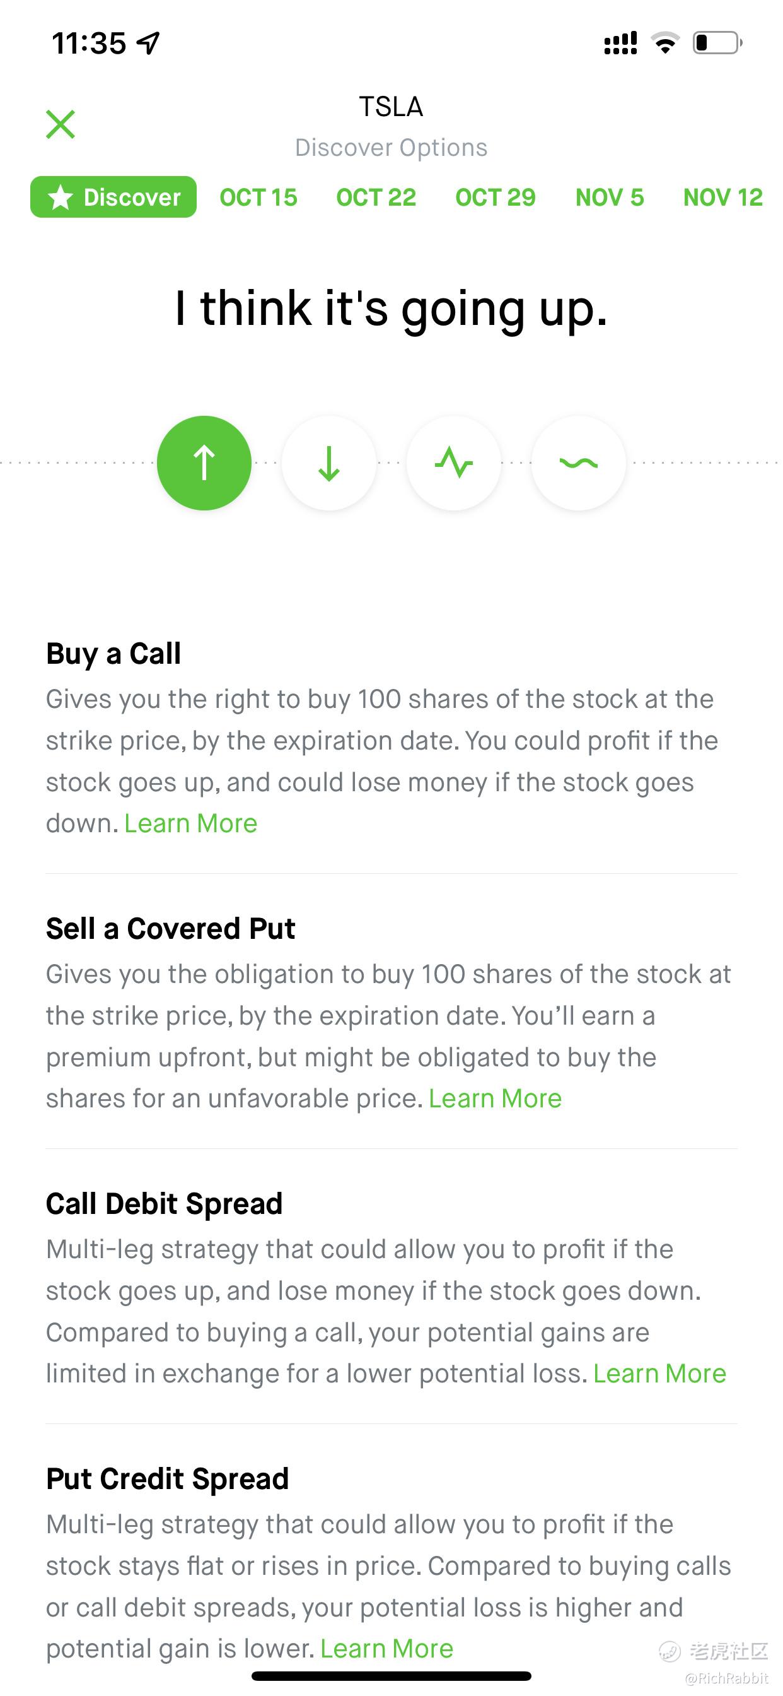This screenshot has width=783, height=1696.
Task: Open Learn More for Covered Put
Action: coord(496,1099)
